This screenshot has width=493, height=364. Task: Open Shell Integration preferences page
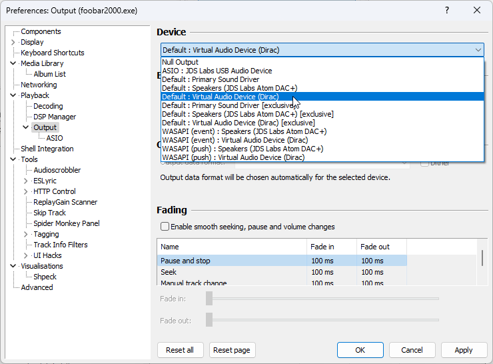coord(47,149)
